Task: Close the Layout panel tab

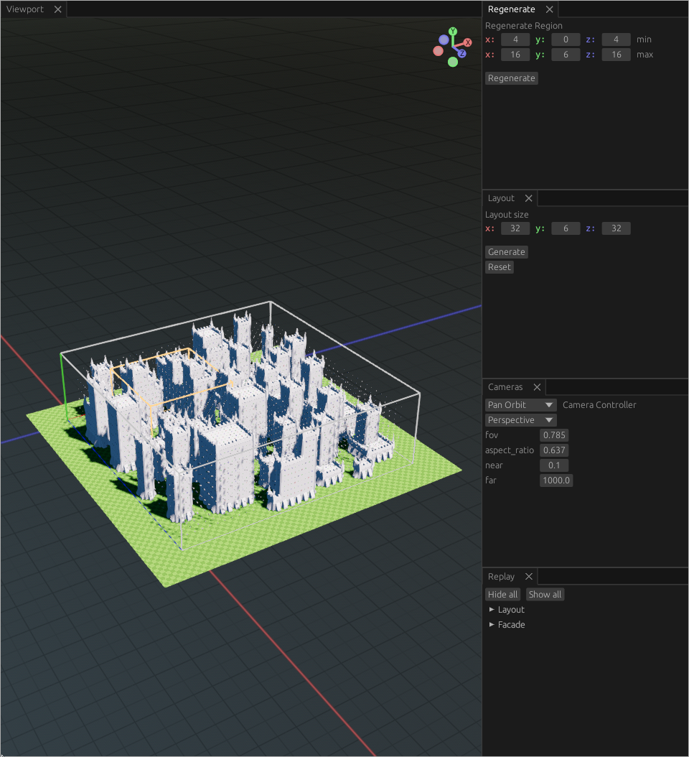Action: point(529,198)
